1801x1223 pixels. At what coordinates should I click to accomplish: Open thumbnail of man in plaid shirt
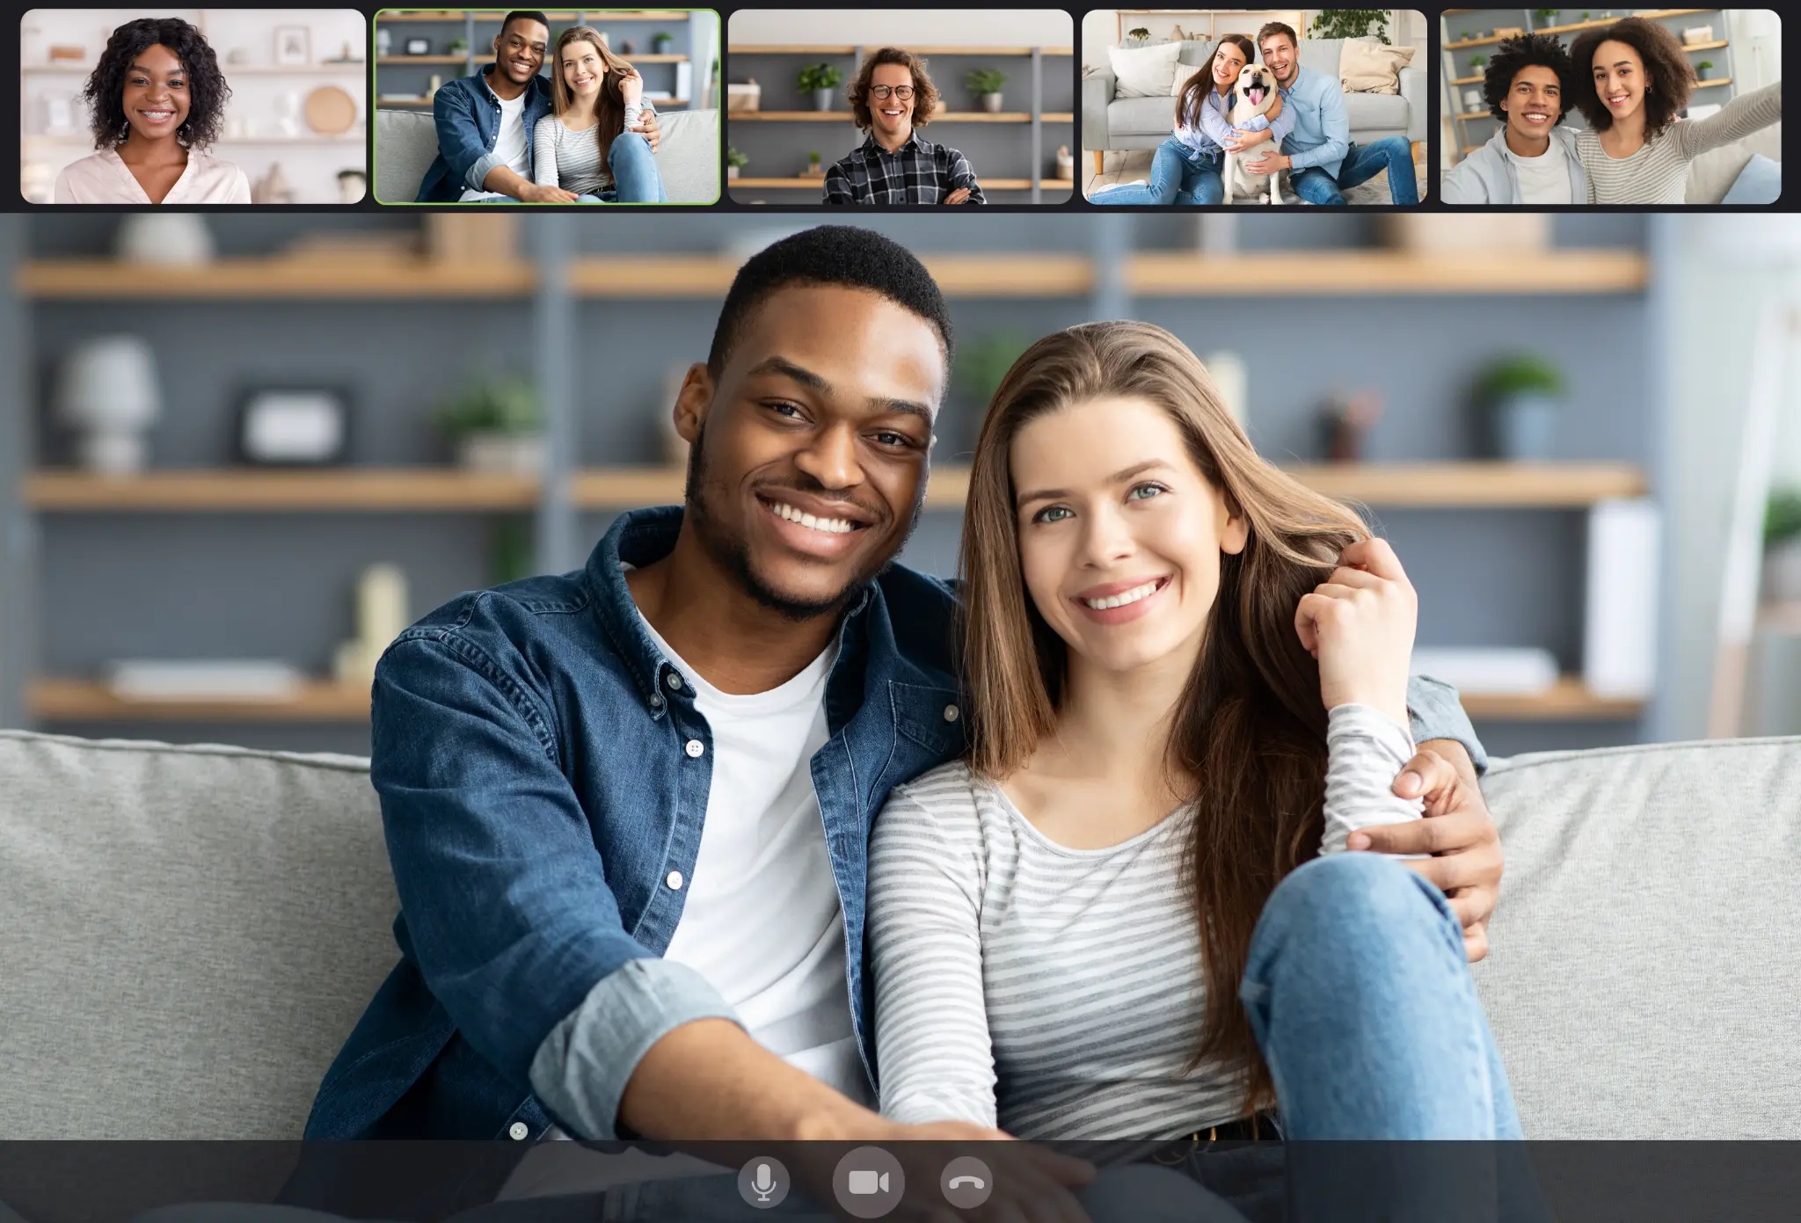tap(900, 106)
